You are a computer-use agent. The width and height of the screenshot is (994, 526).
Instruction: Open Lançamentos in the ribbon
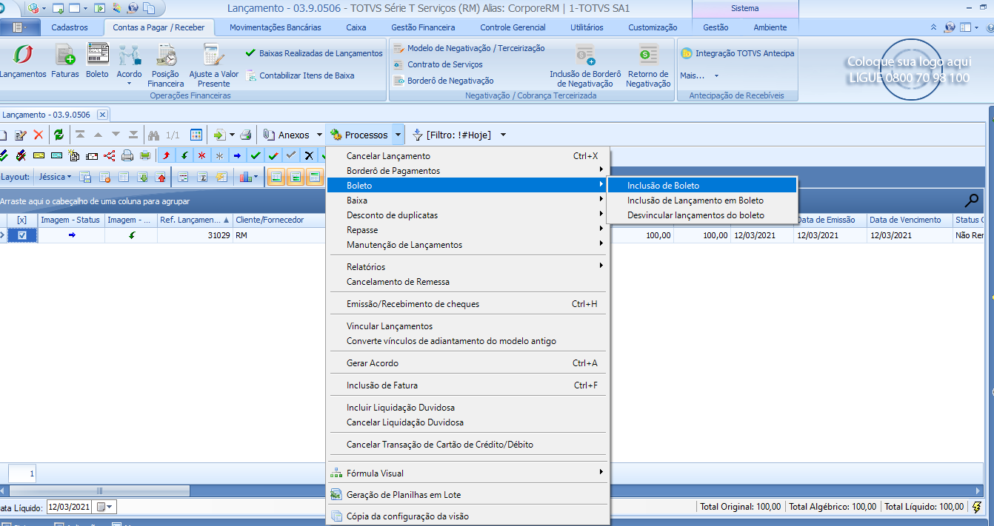coord(23,61)
